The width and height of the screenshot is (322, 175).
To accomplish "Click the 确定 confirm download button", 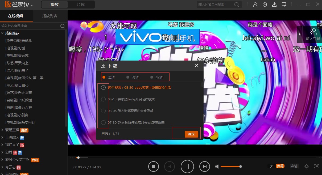I will click(191, 134).
